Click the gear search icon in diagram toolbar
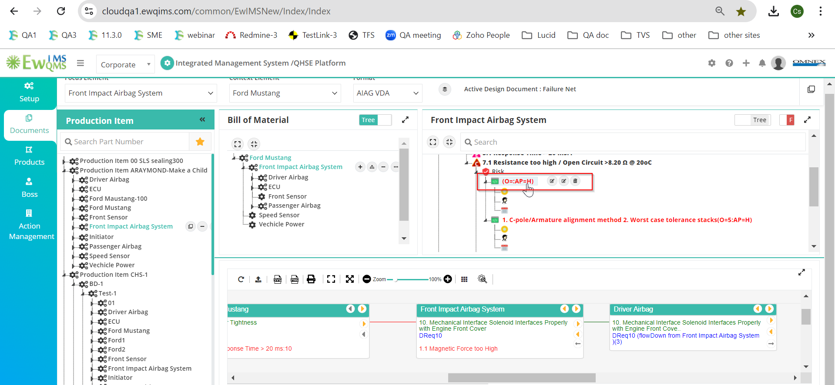 point(482,279)
